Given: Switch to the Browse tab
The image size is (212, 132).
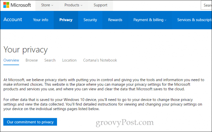Looking at the screenshot, I should coord(32,60).
